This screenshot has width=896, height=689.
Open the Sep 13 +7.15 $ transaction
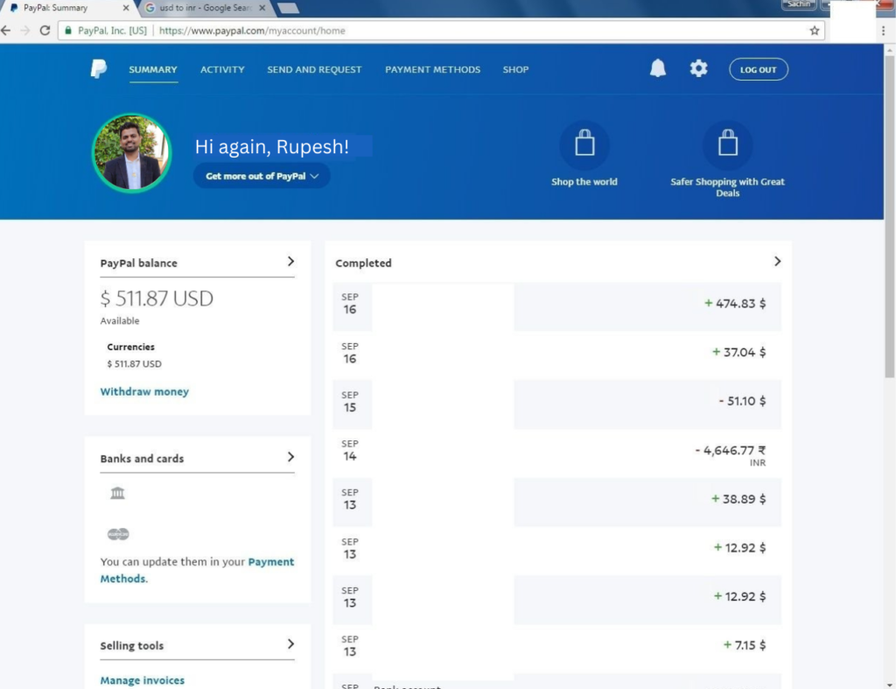(557, 649)
